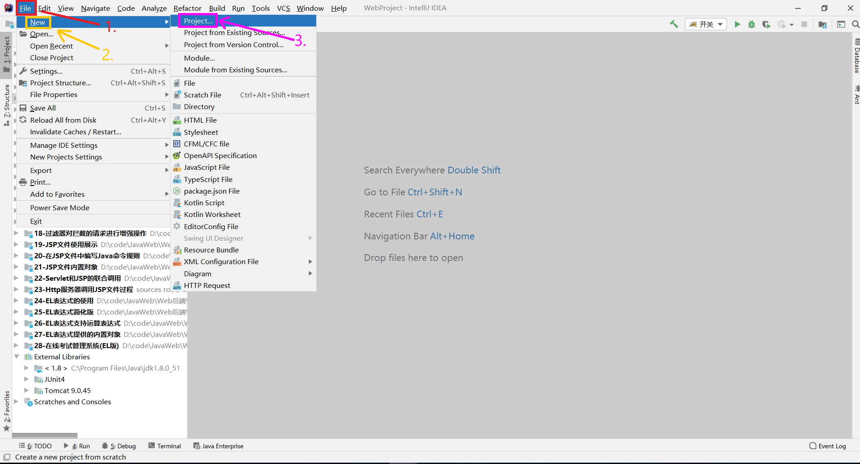
Task: Select TypeScript File entry
Action: point(243,179)
